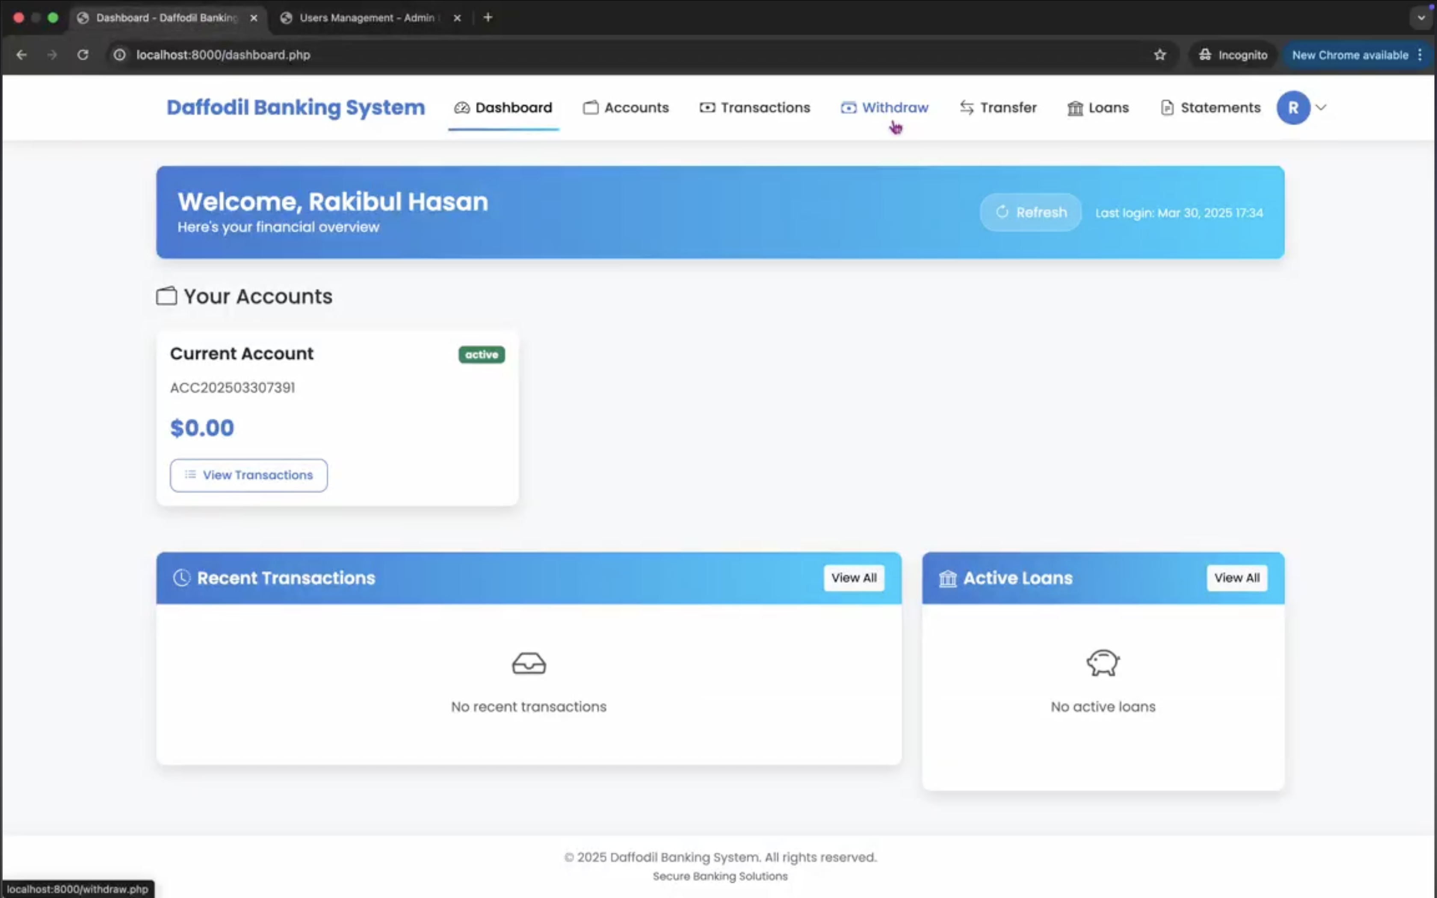Click the Loans bank building icon

click(1075, 108)
